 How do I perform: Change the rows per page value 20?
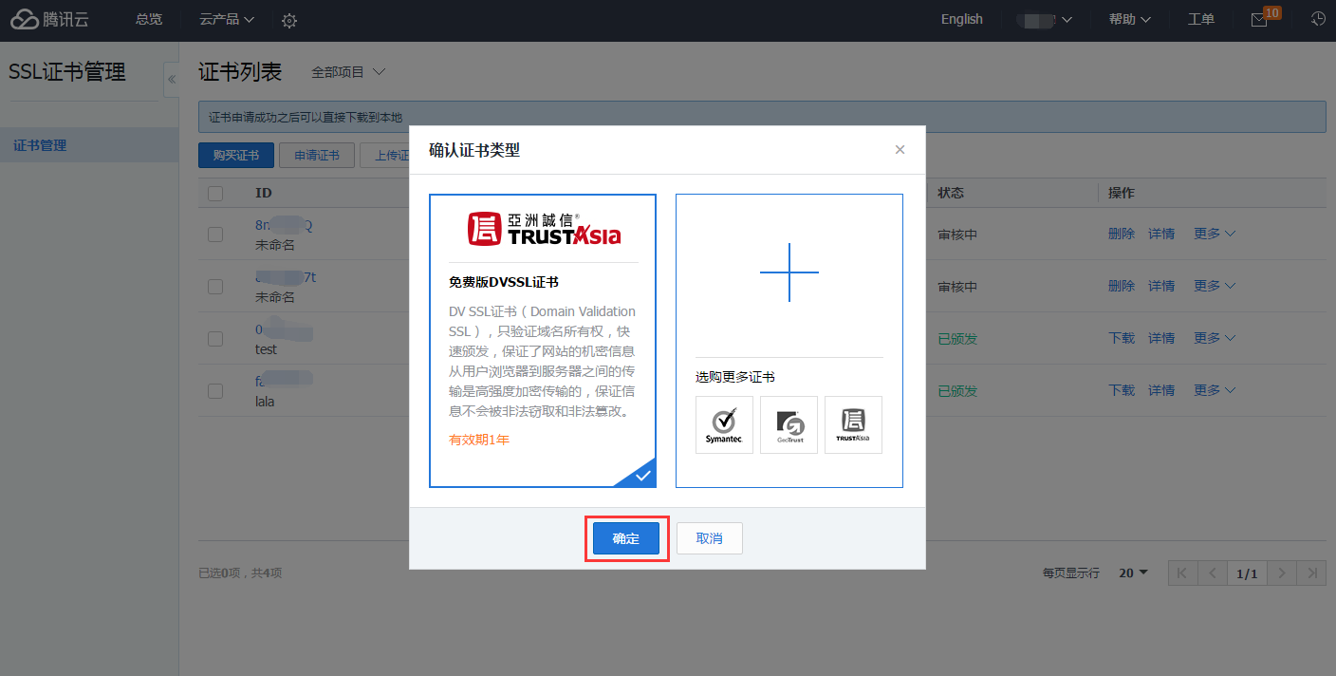click(x=1133, y=573)
